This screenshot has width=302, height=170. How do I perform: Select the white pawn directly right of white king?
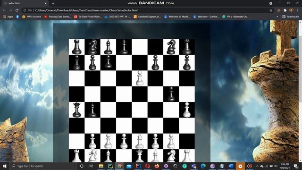click(155, 142)
